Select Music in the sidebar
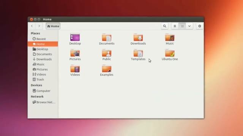The image size is (243, 136). click(x=43, y=64)
